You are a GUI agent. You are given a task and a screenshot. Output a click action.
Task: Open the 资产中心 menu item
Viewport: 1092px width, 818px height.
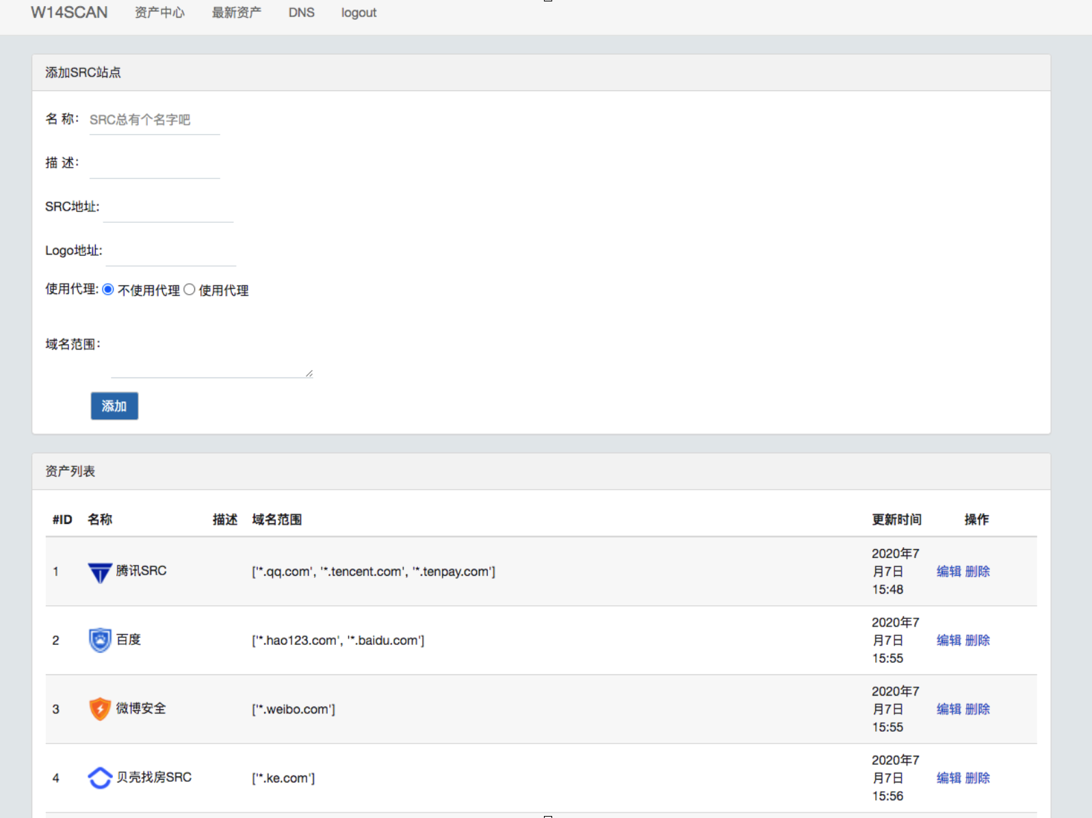coord(159,12)
